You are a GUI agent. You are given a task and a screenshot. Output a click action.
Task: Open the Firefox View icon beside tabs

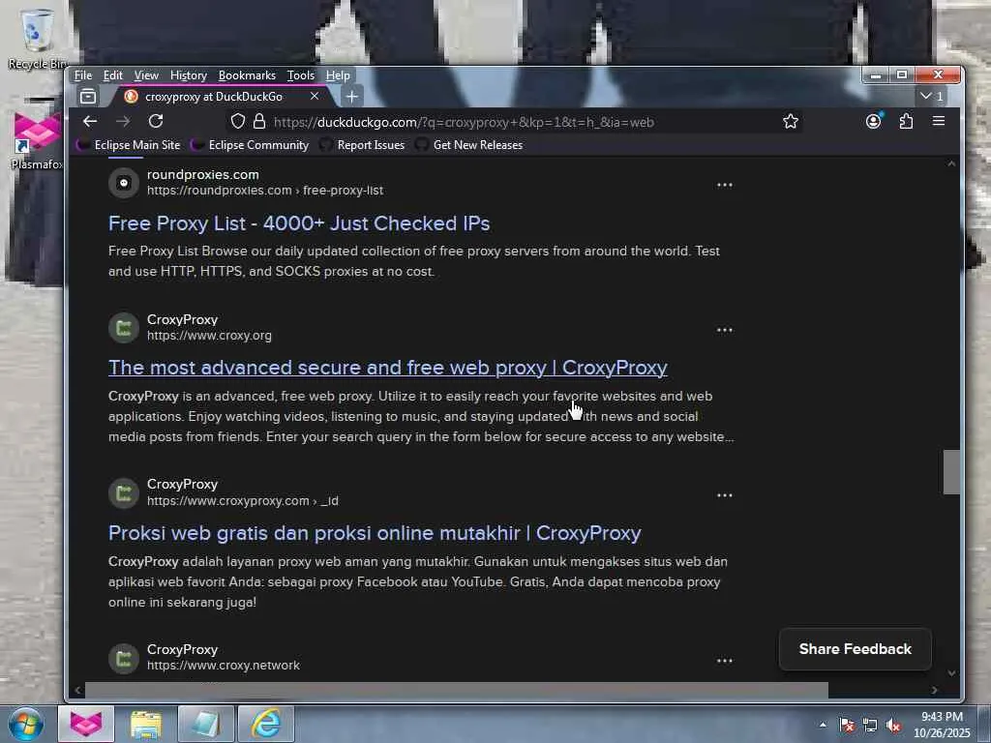[88, 97]
